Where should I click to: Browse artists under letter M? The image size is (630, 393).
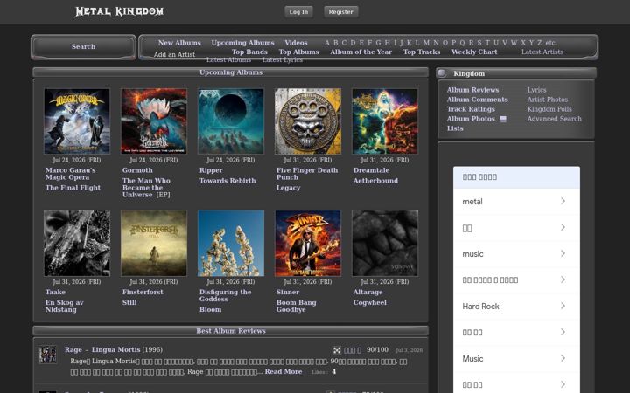426,43
